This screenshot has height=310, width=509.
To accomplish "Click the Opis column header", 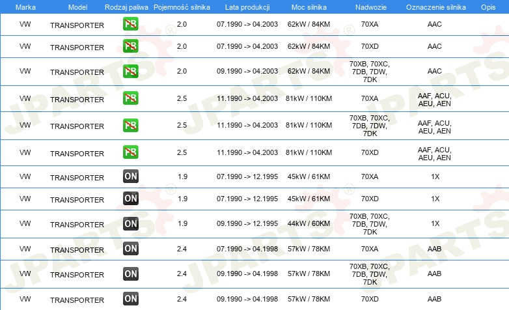I will click(488, 7).
